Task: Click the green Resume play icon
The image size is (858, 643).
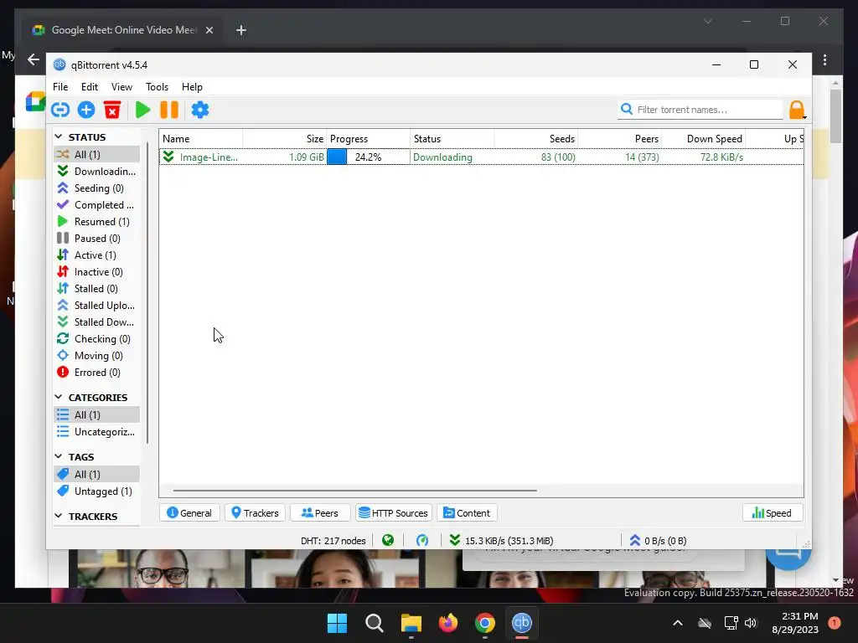Action: click(142, 110)
